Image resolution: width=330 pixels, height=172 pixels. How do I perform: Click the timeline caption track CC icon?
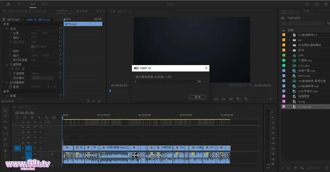tap(54, 118)
